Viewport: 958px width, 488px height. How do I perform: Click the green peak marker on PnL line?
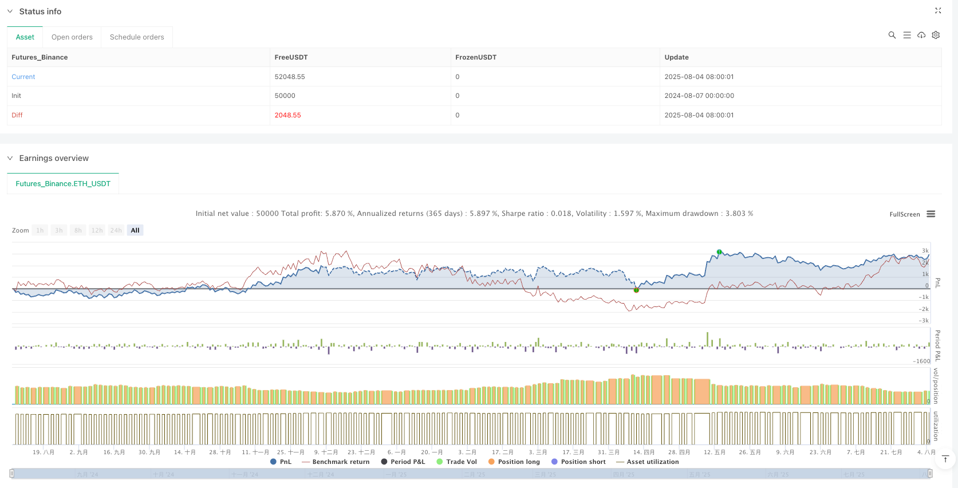coord(719,252)
